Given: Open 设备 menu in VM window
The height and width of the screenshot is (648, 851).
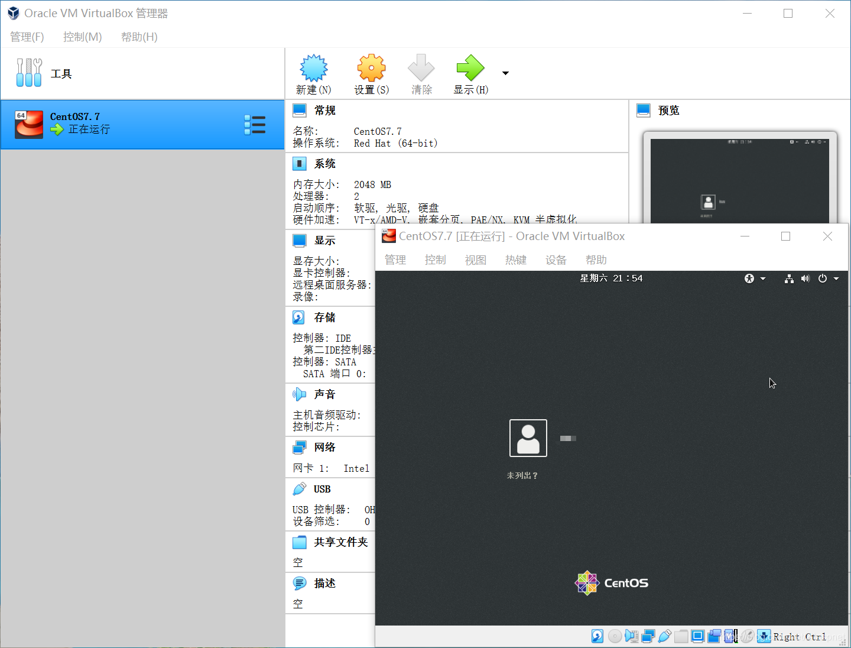Looking at the screenshot, I should [x=556, y=260].
